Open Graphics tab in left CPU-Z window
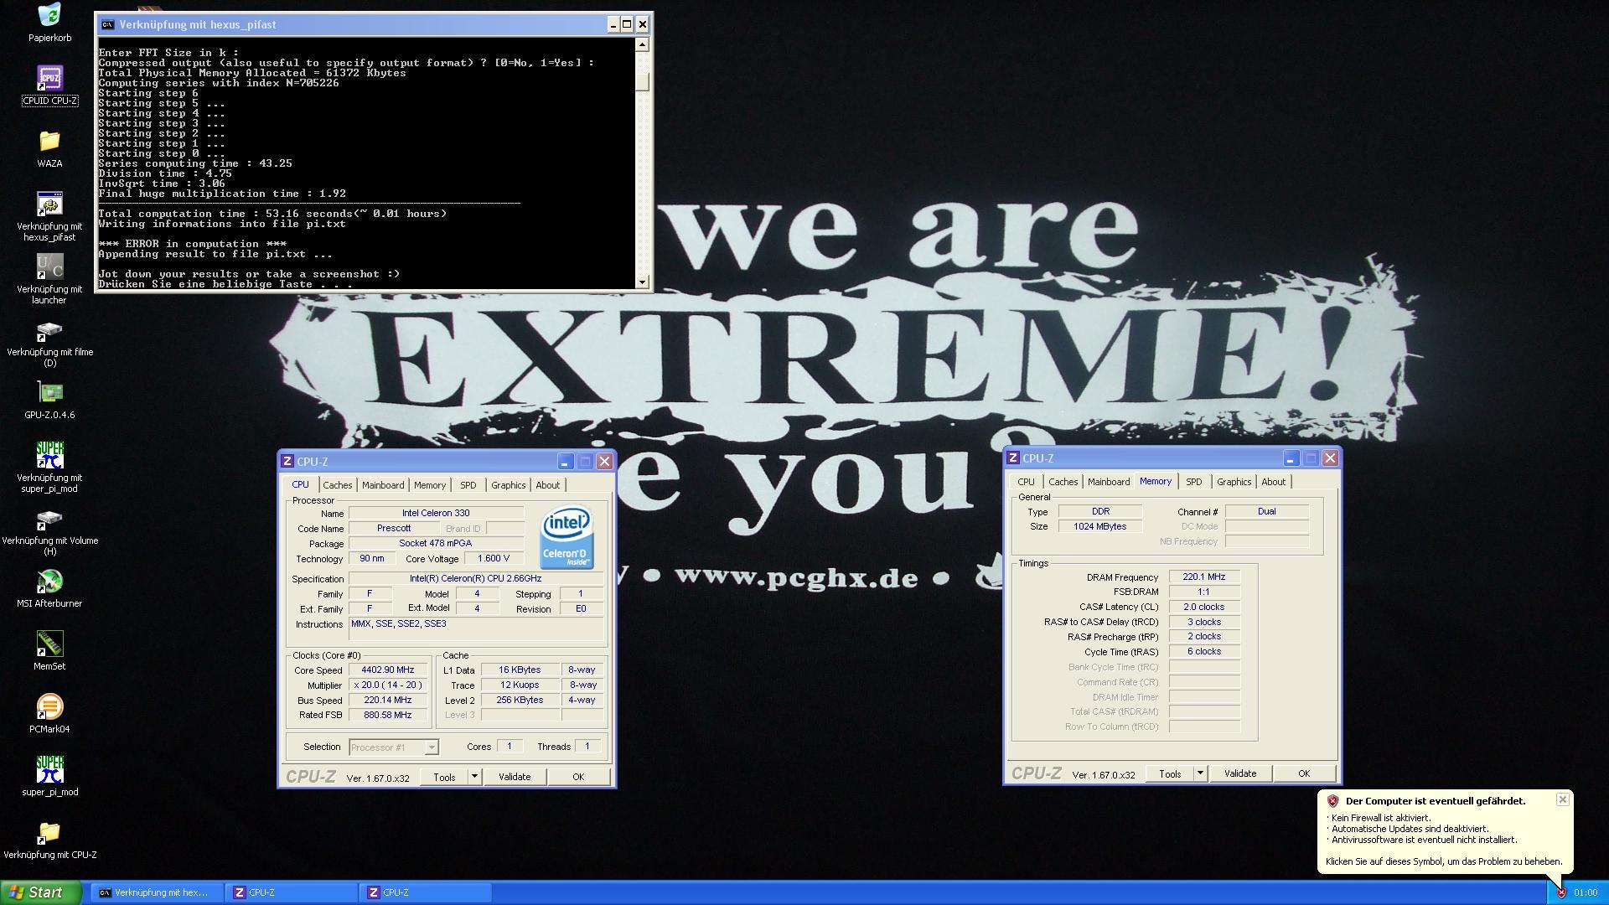Viewport: 1609px width, 905px height. point(508,485)
